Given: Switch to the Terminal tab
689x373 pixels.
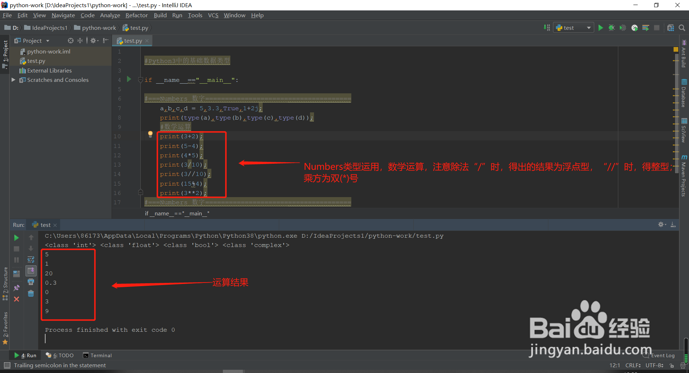Looking at the screenshot, I should click(97, 355).
